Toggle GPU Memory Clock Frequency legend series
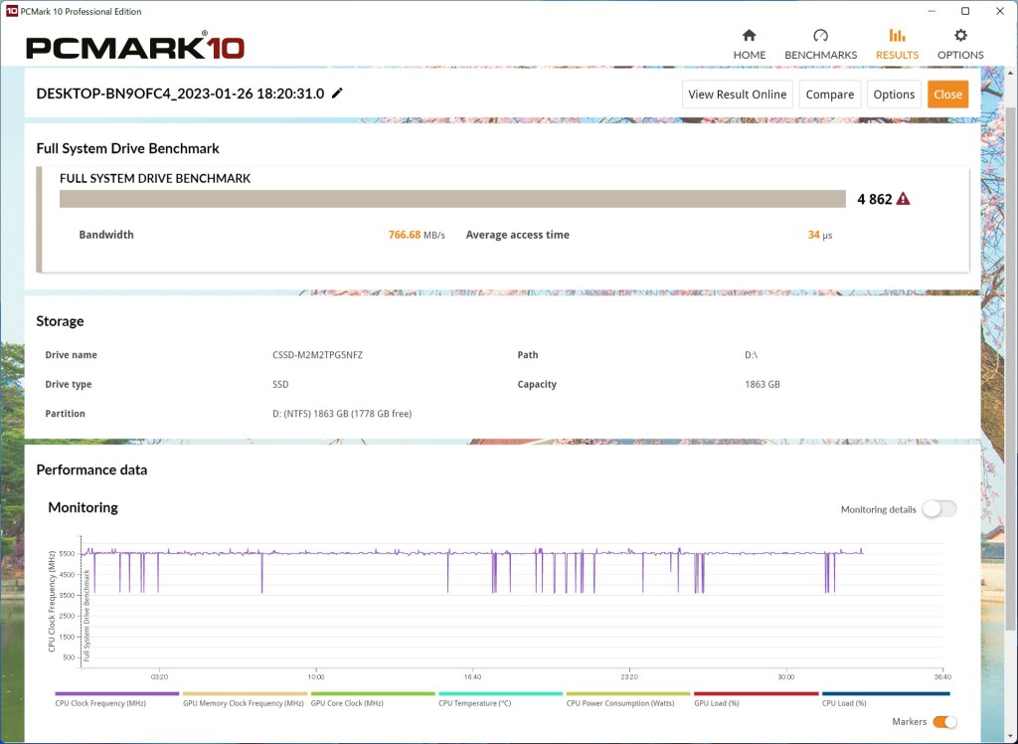 tap(245, 699)
